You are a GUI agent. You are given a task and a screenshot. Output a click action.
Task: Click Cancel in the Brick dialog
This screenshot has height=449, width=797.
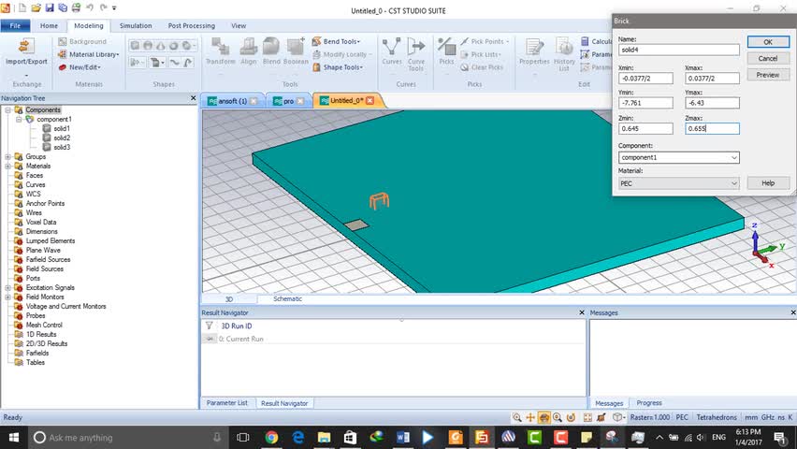click(x=768, y=59)
